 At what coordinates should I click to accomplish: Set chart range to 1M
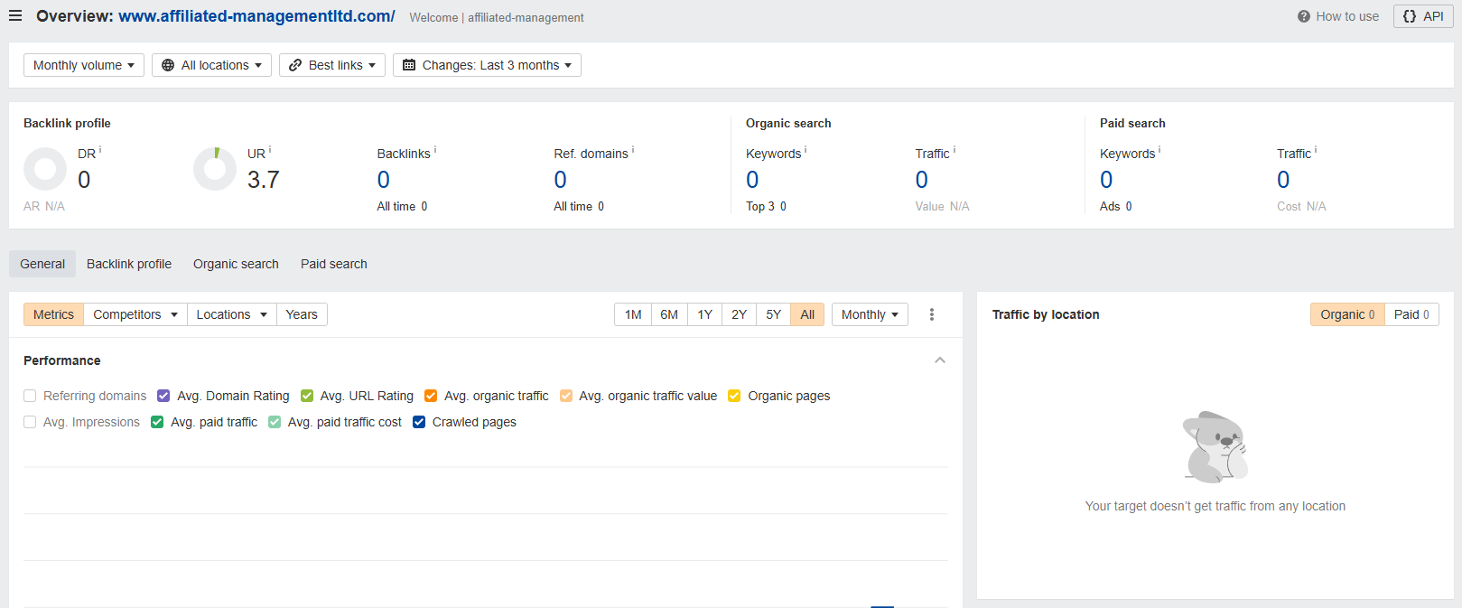pyautogui.click(x=633, y=314)
